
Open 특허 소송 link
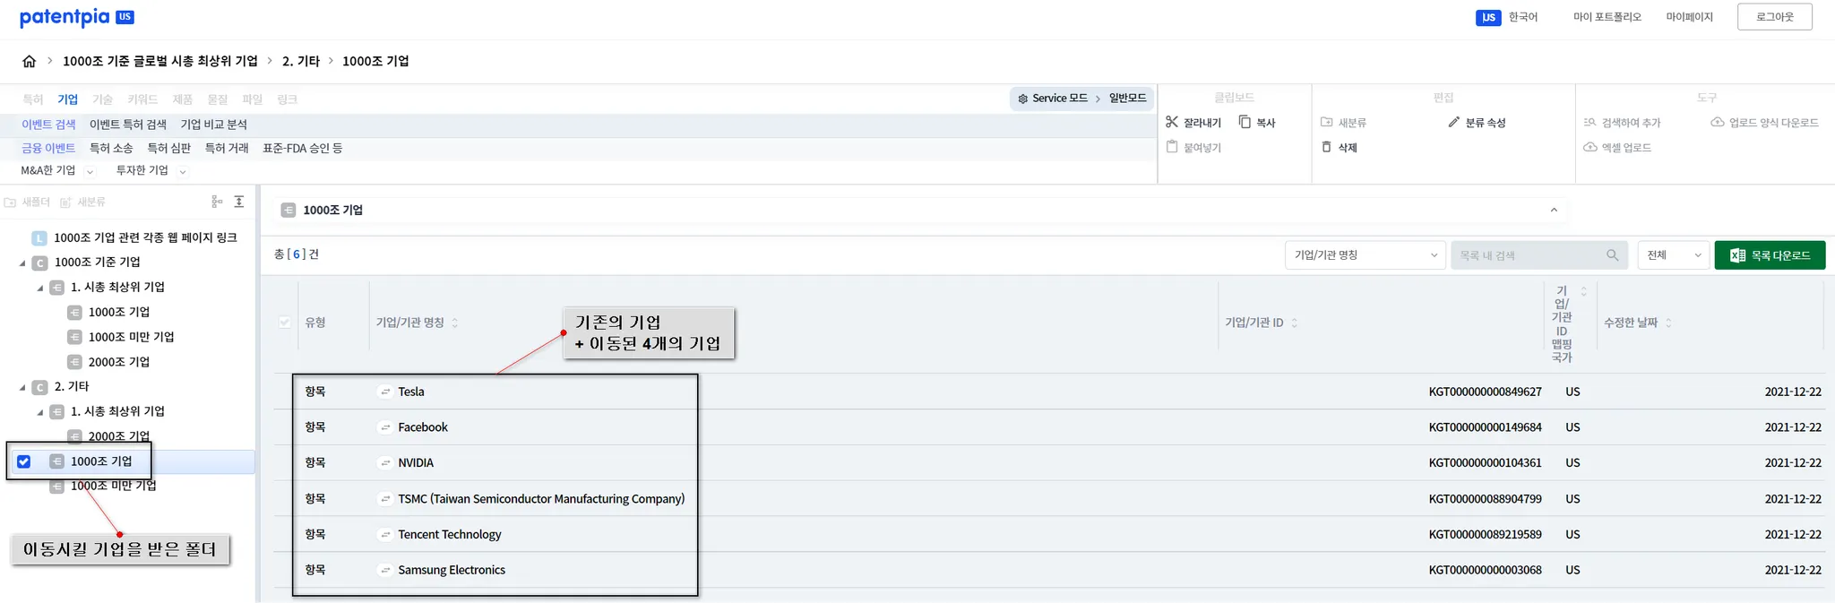[111, 148]
